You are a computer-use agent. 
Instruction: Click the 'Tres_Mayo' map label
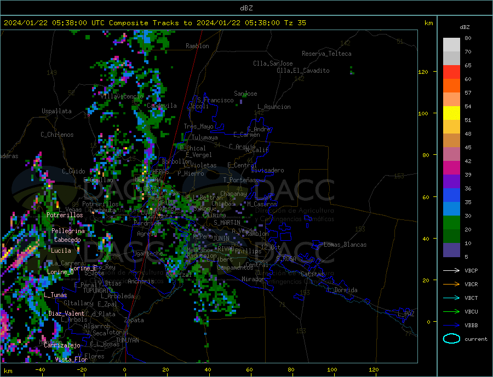click(x=198, y=126)
